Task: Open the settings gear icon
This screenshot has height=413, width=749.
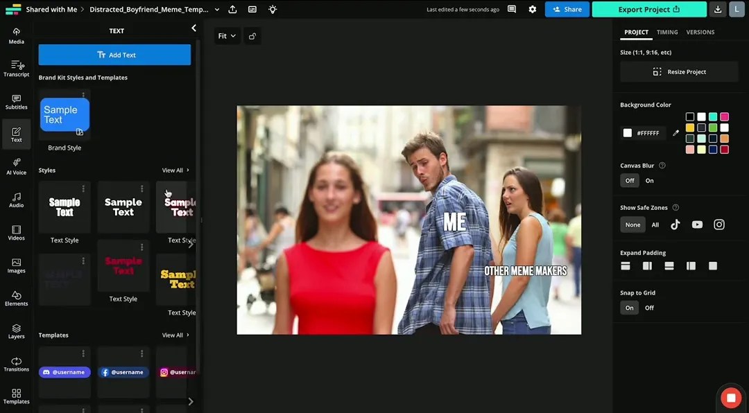Action: [532, 9]
